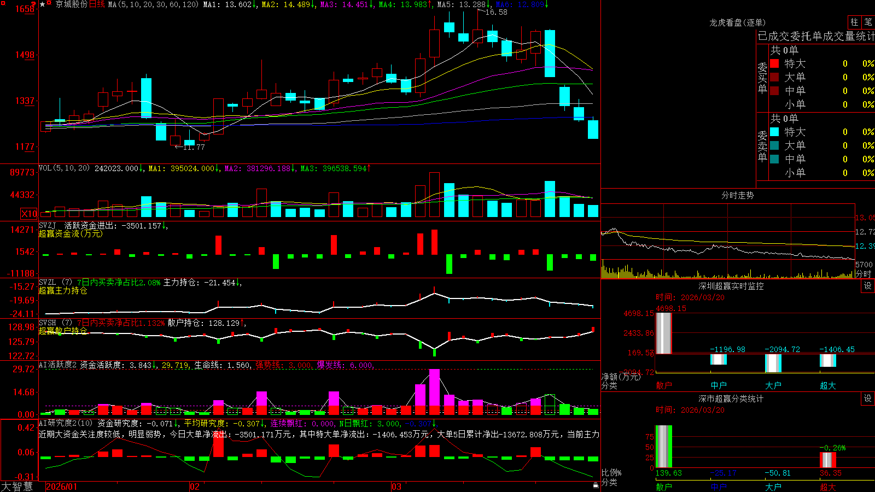875x492 pixels.
Task: Click the 日线 period label
Action: point(97,4)
